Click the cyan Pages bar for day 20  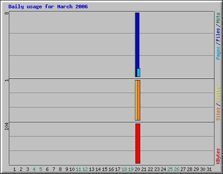pos(139,73)
